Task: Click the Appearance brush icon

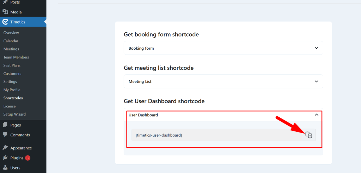Action: (5, 148)
